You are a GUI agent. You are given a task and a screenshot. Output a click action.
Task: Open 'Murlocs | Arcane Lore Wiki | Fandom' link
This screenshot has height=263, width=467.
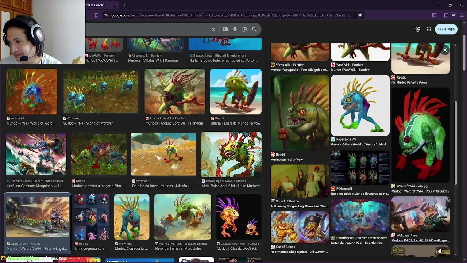point(174,123)
